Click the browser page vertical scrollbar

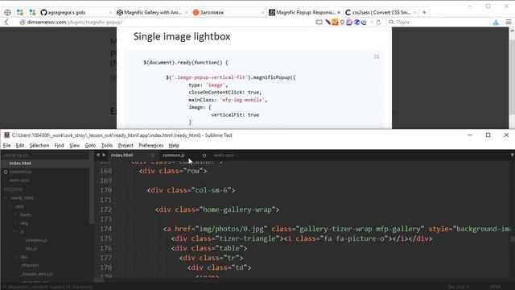[512, 78]
